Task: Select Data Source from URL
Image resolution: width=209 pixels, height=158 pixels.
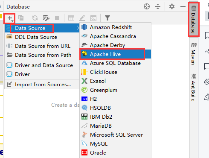Action: (42, 46)
